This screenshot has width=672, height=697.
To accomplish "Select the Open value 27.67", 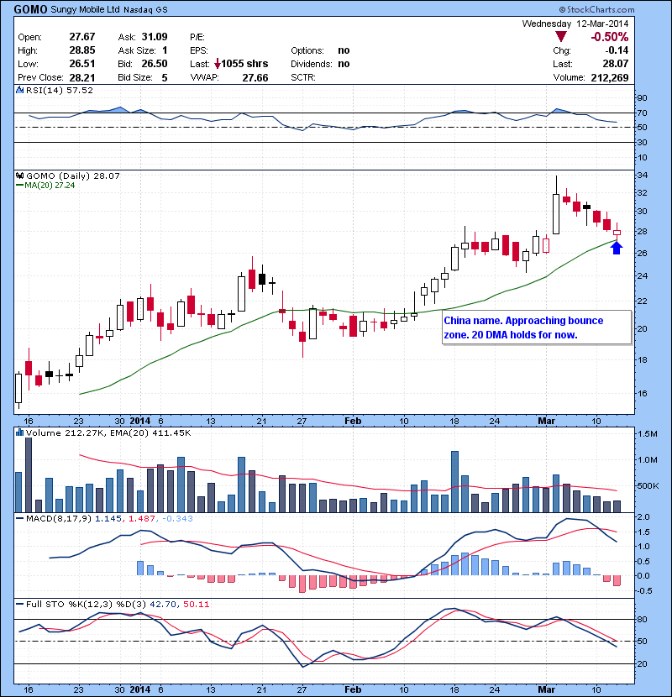I will (82, 36).
